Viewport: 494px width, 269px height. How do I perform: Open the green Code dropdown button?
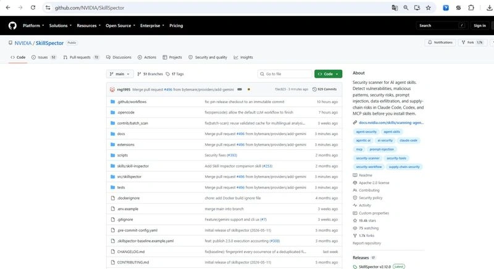coord(328,74)
